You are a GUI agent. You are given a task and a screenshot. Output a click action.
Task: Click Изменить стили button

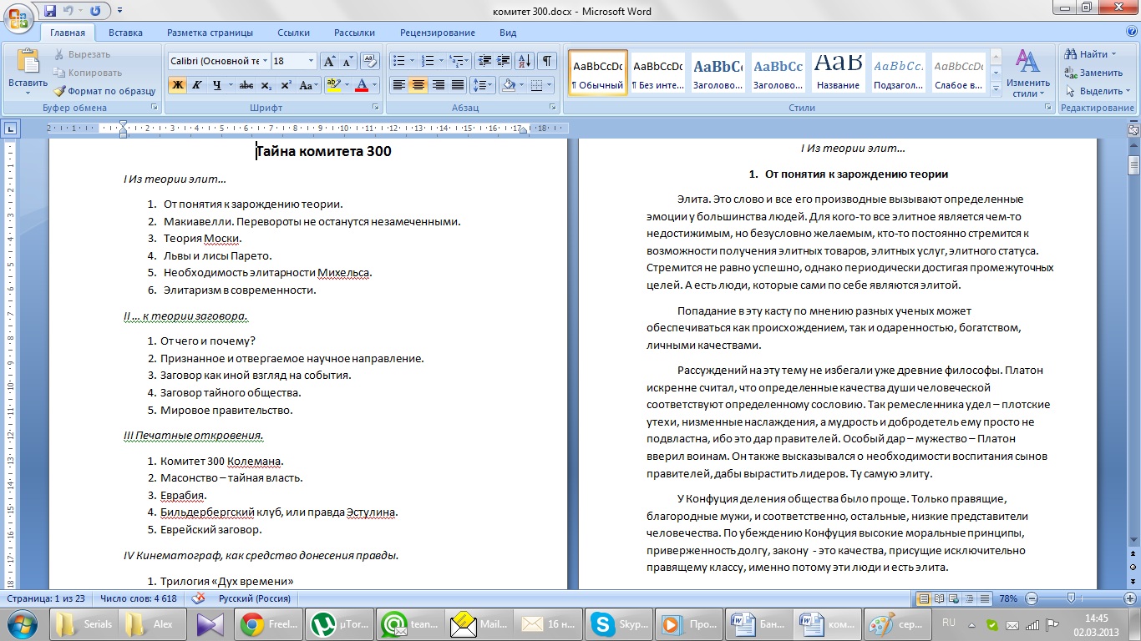point(1027,73)
